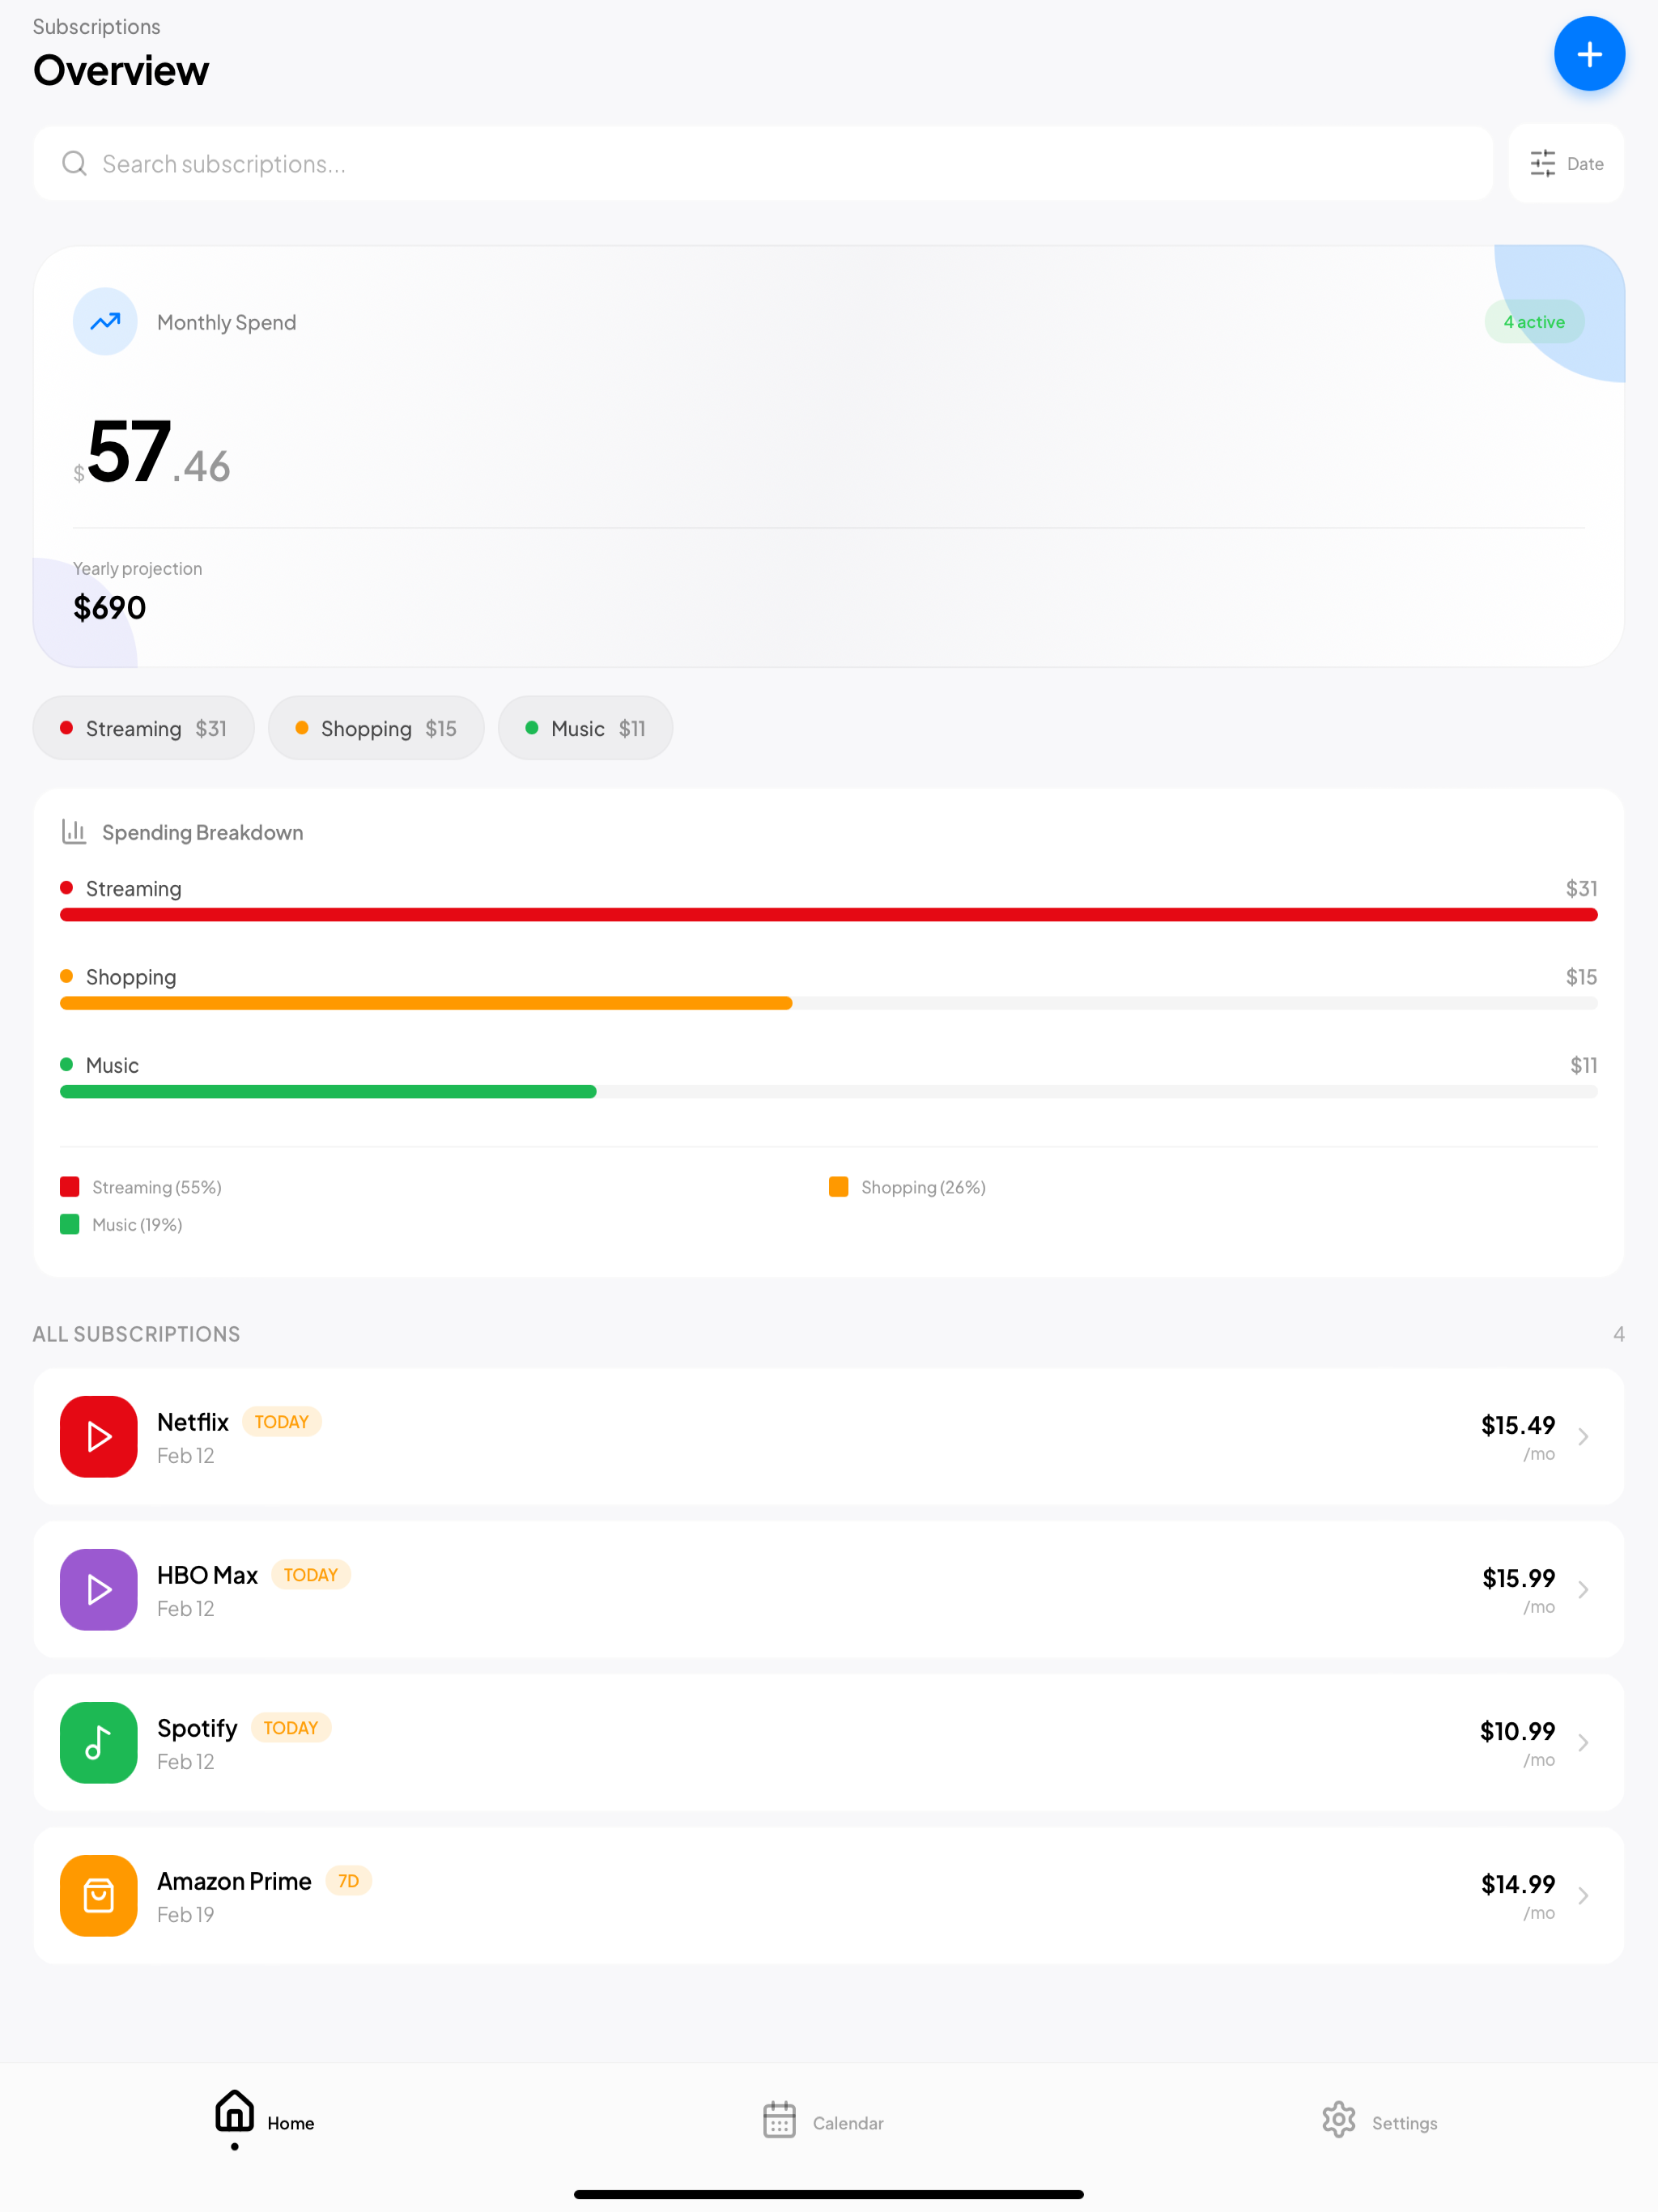Tap the TODAY badge next to HBO Max

(x=311, y=1575)
